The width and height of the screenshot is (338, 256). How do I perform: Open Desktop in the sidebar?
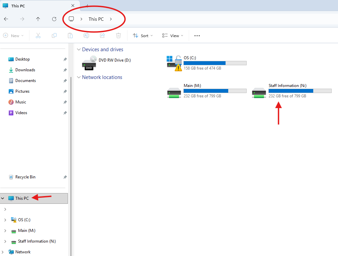click(x=22, y=59)
